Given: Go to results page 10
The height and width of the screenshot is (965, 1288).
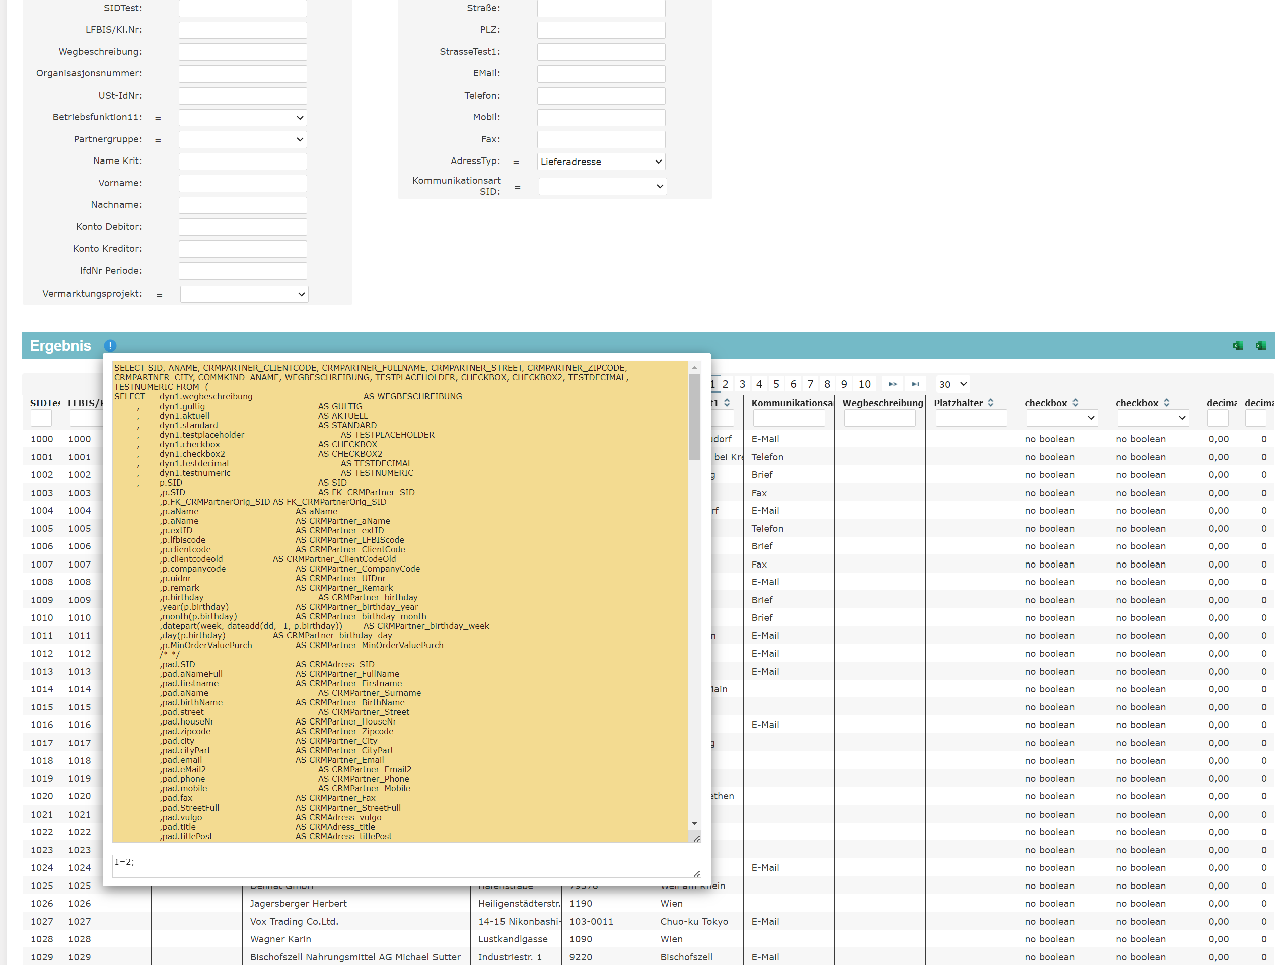Looking at the screenshot, I should [864, 384].
